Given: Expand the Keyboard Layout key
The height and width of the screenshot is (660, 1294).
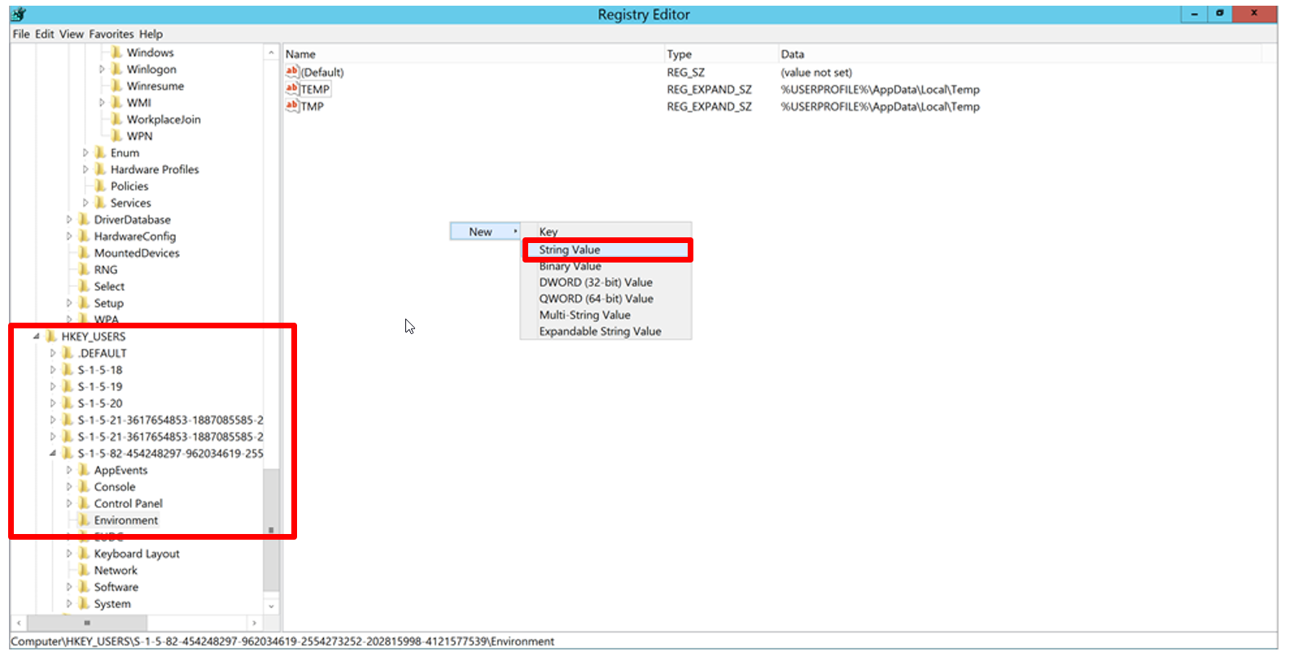Looking at the screenshot, I should click(x=69, y=554).
